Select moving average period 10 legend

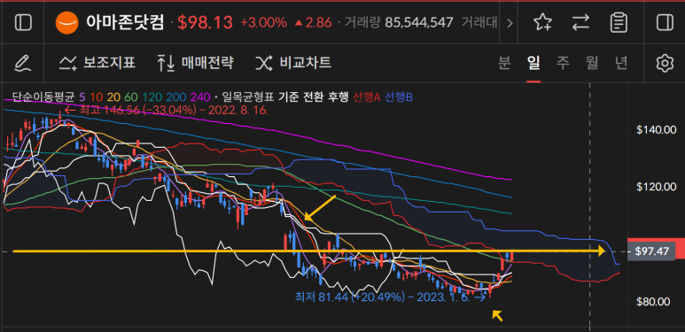(97, 97)
